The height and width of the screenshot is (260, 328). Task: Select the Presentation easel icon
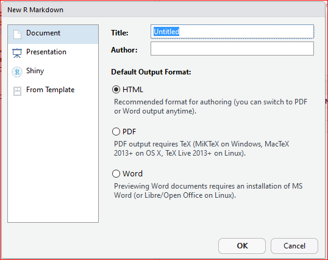point(17,53)
